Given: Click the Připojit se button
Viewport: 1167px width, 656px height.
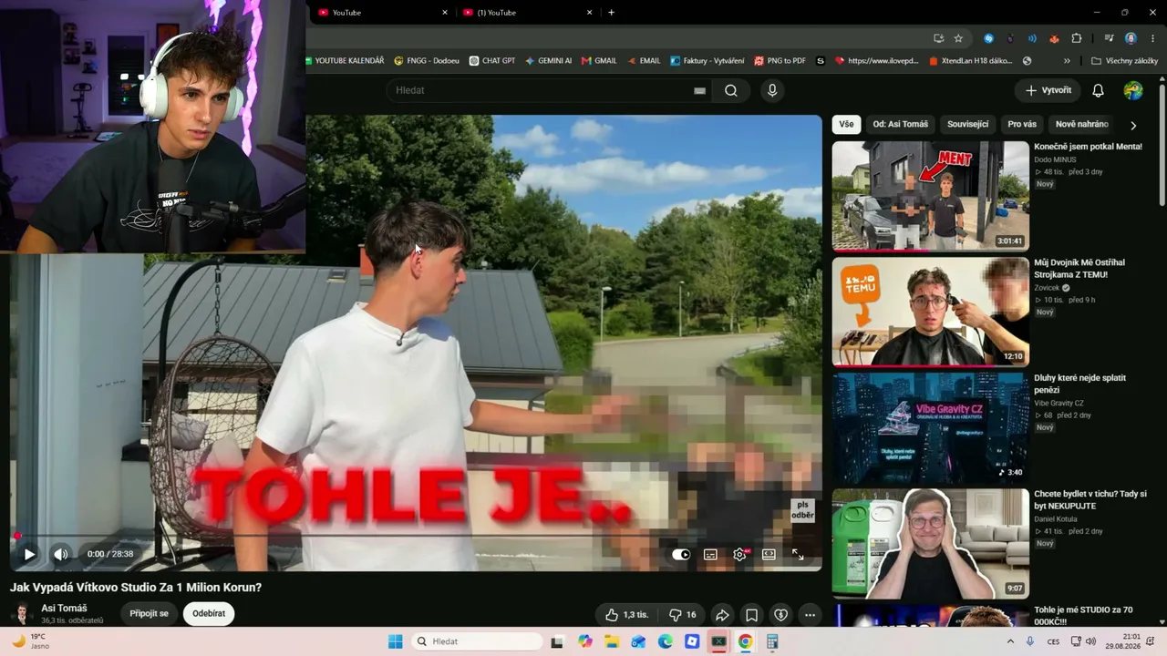Looking at the screenshot, I should pos(150,613).
